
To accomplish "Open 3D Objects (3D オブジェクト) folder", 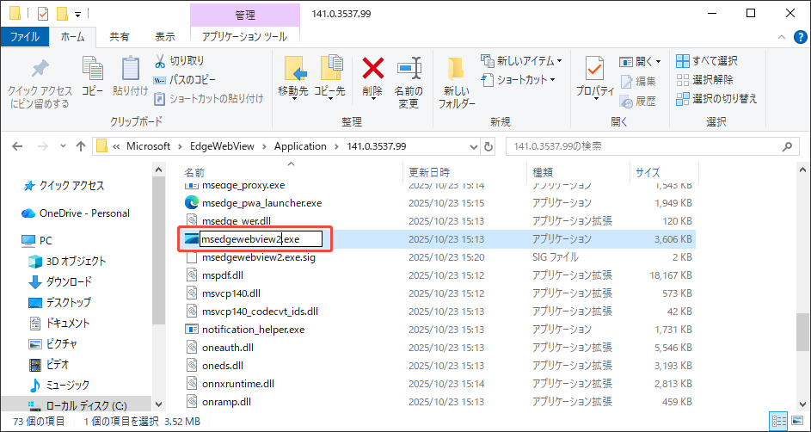I will pyautogui.click(x=67, y=262).
